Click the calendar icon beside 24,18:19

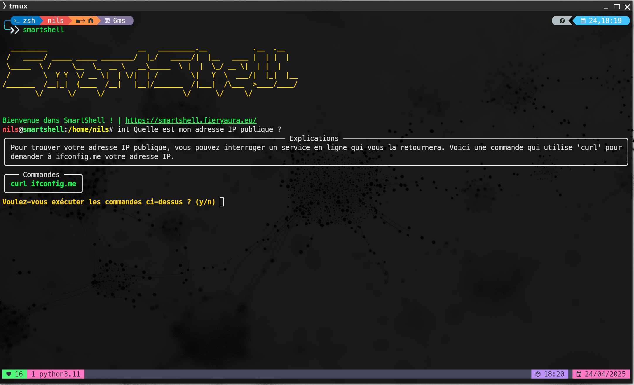coord(583,21)
